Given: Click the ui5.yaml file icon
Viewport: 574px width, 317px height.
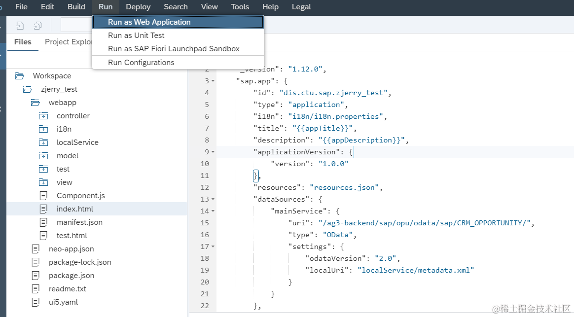Looking at the screenshot, I should (36, 302).
